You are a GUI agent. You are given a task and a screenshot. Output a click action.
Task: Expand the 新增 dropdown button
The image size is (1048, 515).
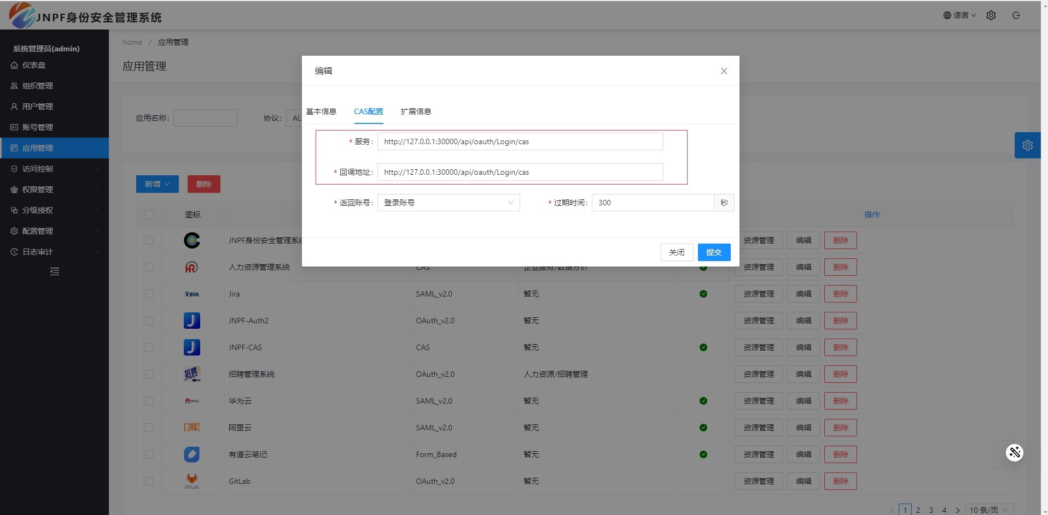click(x=157, y=184)
